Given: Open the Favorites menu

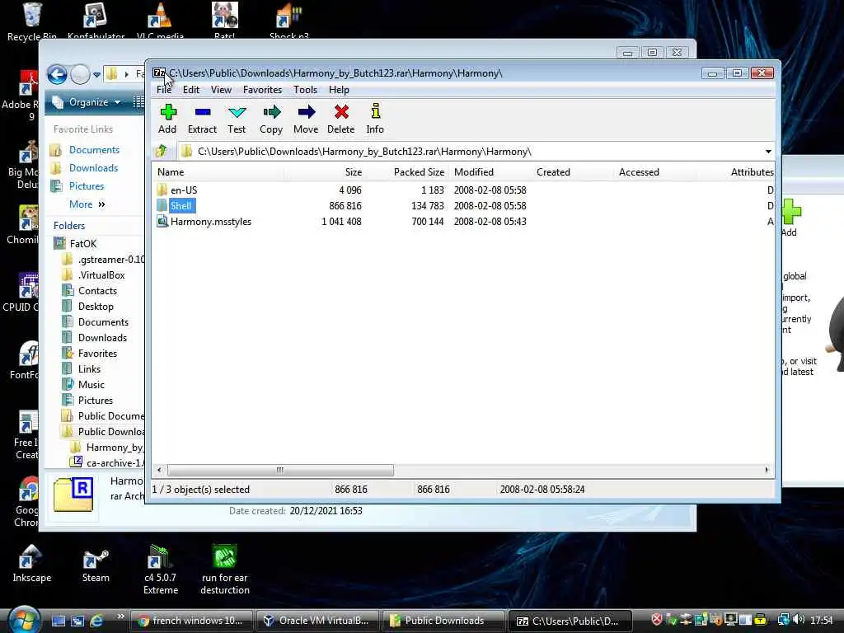Looking at the screenshot, I should coord(262,90).
